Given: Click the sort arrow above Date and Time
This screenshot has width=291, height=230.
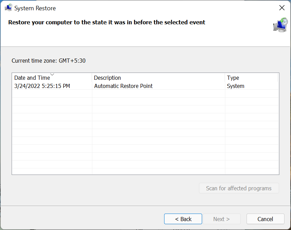Looking at the screenshot, I should 52,74.
